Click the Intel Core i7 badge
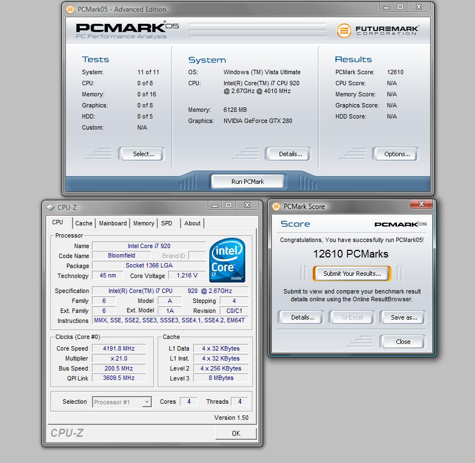This screenshot has height=463, width=475. 227,260
